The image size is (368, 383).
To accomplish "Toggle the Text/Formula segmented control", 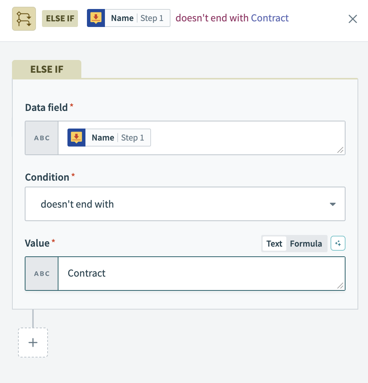I will click(x=294, y=244).
